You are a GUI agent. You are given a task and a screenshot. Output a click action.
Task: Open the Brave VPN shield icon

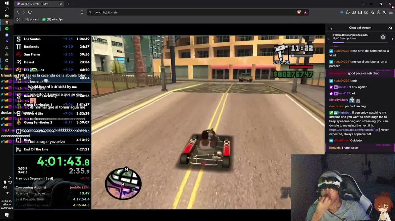(x=378, y=12)
